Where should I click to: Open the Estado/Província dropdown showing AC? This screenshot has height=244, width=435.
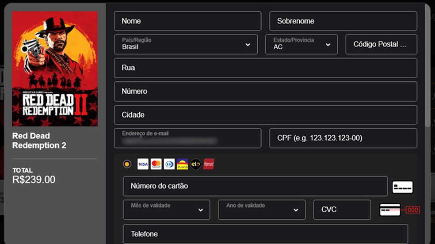pyautogui.click(x=301, y=44)
